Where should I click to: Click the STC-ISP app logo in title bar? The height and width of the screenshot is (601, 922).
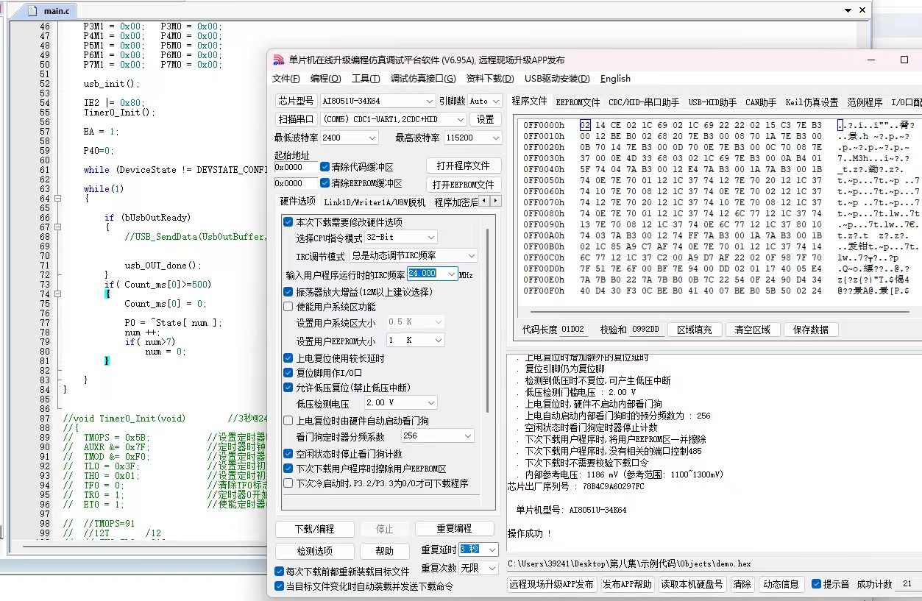279,60
